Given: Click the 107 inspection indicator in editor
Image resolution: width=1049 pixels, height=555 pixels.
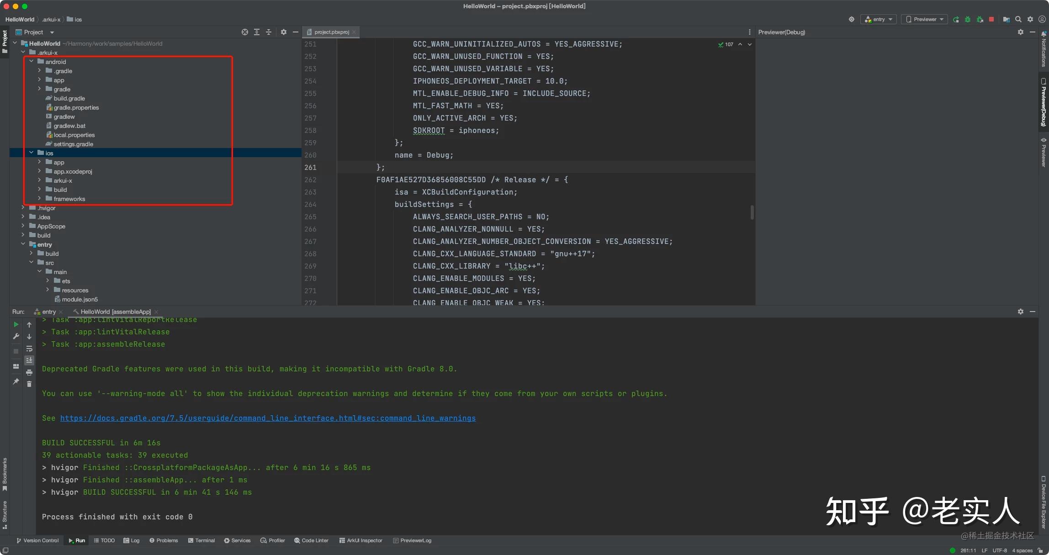Looking at the screenshot, I should 726,44.
